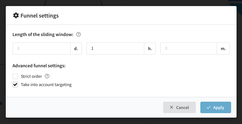This screenshot has width=242, height=124.
Task: Click the "d." unit label
Action: [76, 48]
